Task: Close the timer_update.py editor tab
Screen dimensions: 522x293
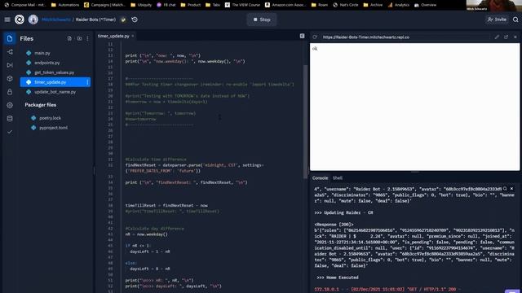Action: point(133,36)
